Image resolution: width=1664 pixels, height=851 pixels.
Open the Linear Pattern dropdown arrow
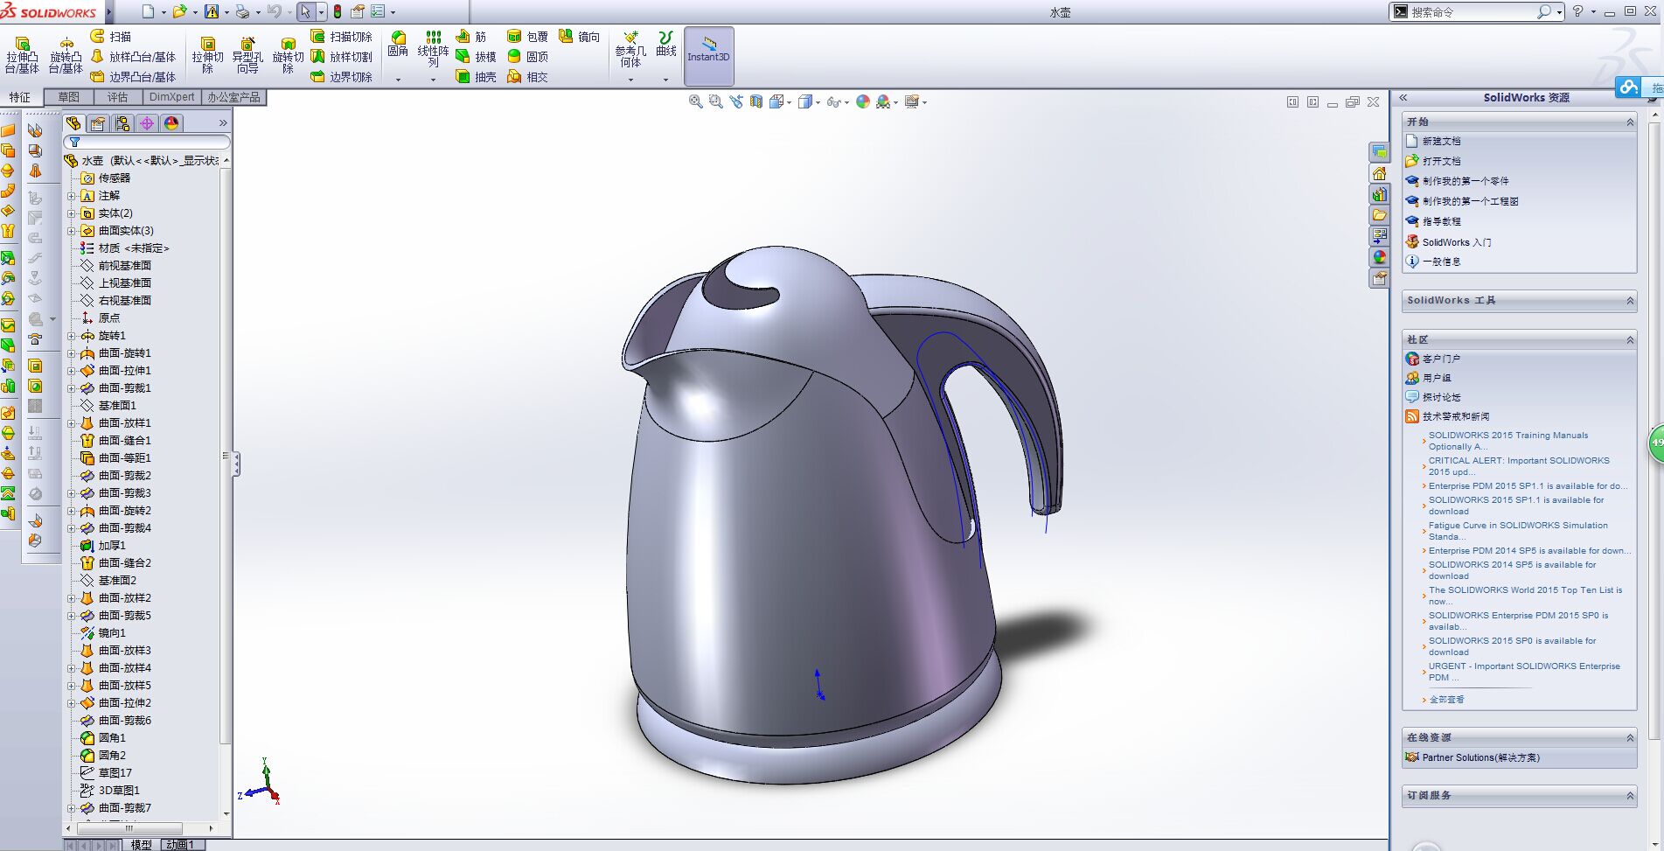(433, 80)
